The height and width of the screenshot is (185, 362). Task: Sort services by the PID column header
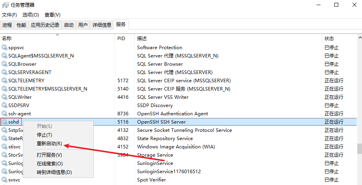[x=121, y=39]
